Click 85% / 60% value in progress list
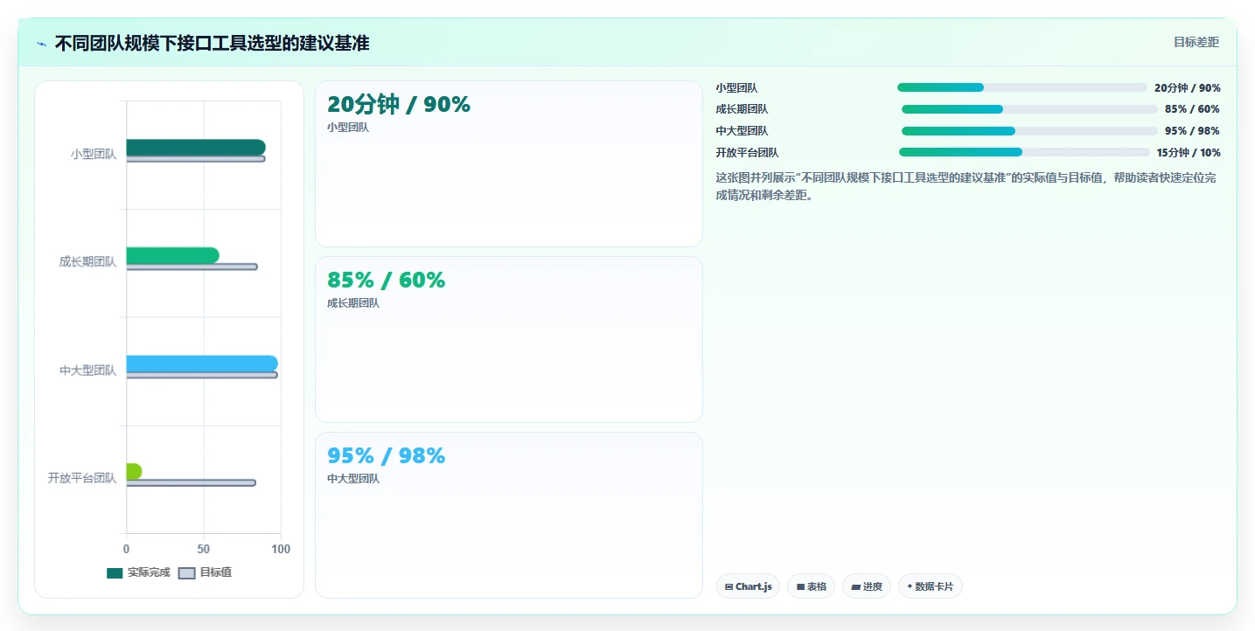The width and height of the screenshot is (1255, 631). click(x=1192, y=109)
